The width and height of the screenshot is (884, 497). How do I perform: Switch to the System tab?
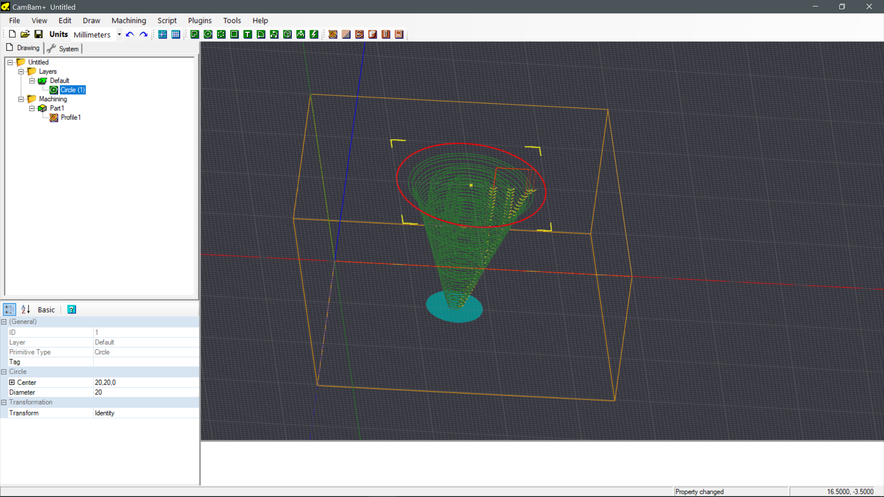tap(64, 49)
